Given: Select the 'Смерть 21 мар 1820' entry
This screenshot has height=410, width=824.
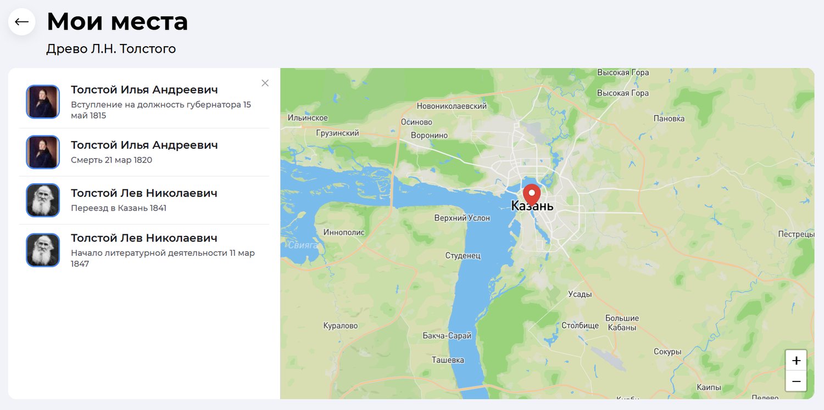Looking at the screenshot, I should coord(112,160).
